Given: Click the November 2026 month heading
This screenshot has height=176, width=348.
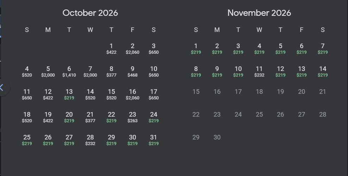Looking at the screenshot, I should 259,13.
